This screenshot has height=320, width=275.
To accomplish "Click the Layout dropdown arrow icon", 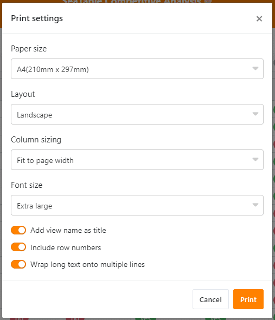I will [x=255, y=114].
